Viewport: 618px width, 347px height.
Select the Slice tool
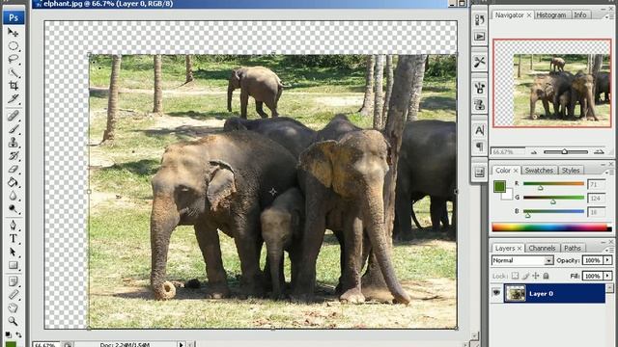pos(13,98)
